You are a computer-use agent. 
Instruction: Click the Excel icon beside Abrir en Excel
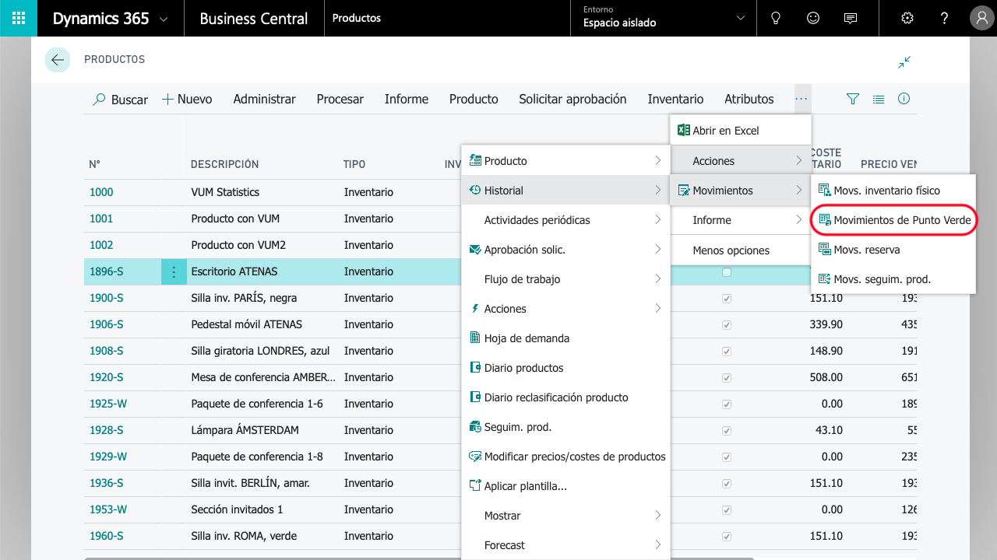684,131
